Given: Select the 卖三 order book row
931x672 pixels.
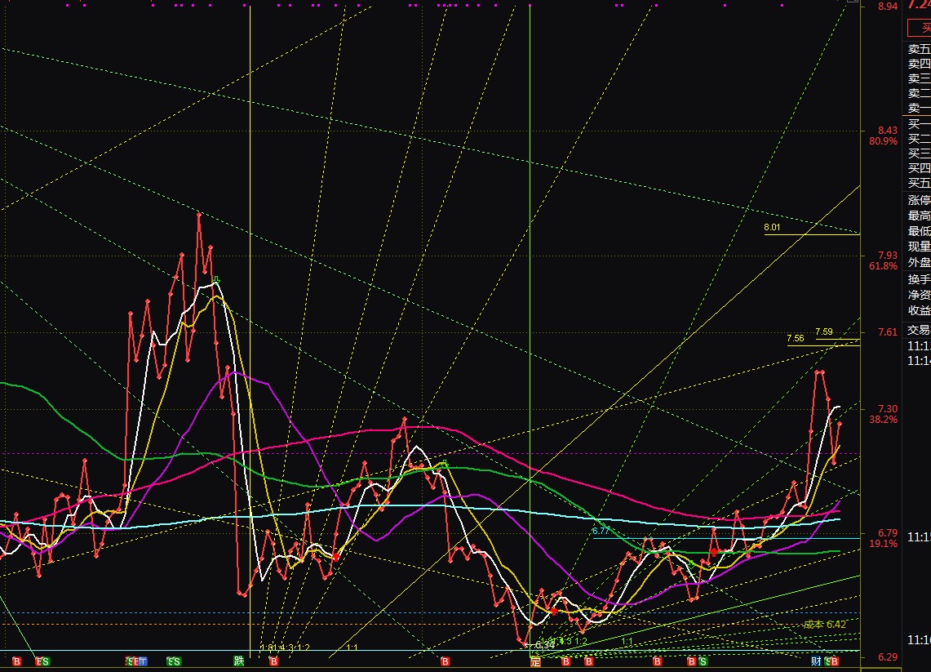Looking at the screenshot, I should pyautogui.click(x=919, y=78).
